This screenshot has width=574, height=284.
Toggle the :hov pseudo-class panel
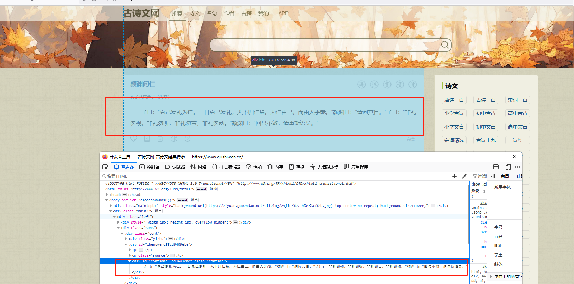[476, 184]
